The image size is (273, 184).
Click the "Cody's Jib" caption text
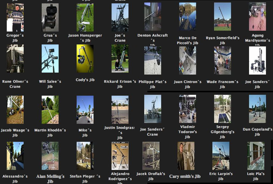click(85, 80)
